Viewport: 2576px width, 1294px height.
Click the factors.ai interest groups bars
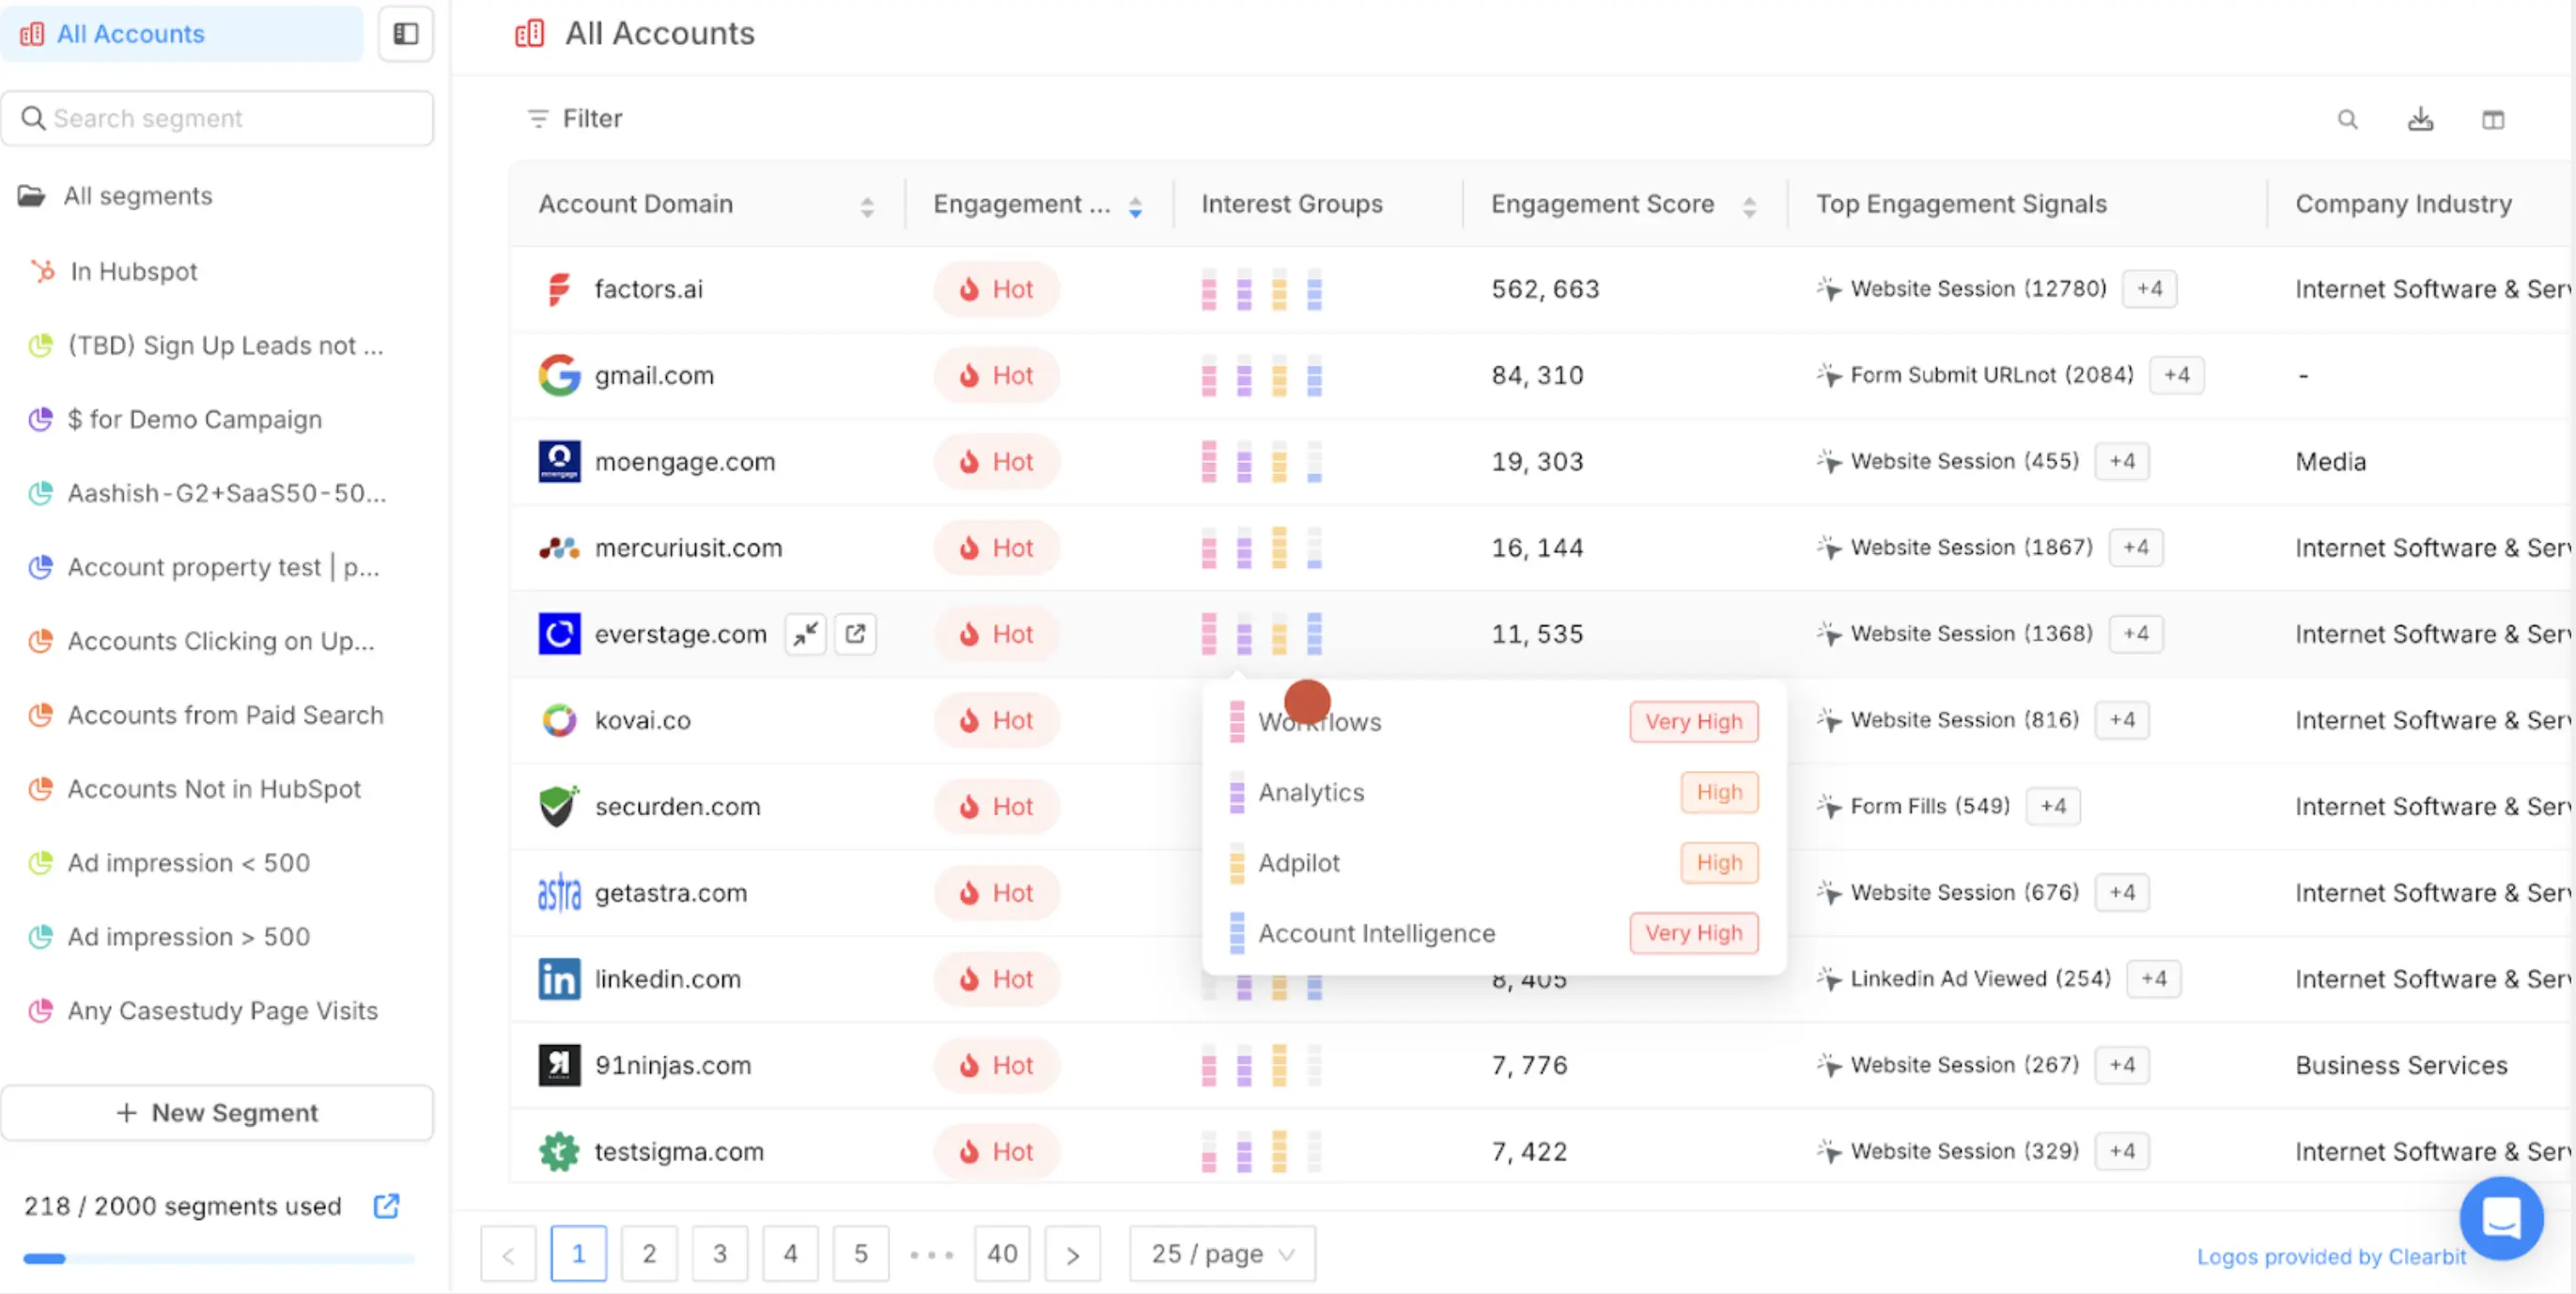coord(1261,290)
